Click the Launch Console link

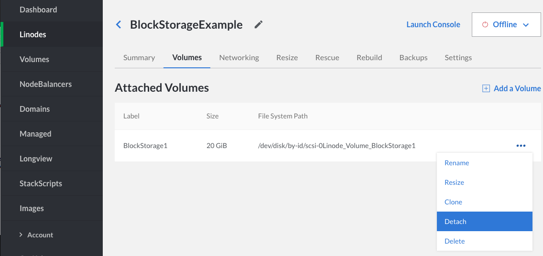[433, 24]
